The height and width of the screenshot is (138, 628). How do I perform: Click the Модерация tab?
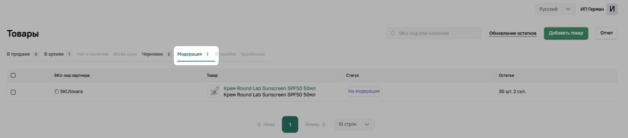tap(190, 54)
